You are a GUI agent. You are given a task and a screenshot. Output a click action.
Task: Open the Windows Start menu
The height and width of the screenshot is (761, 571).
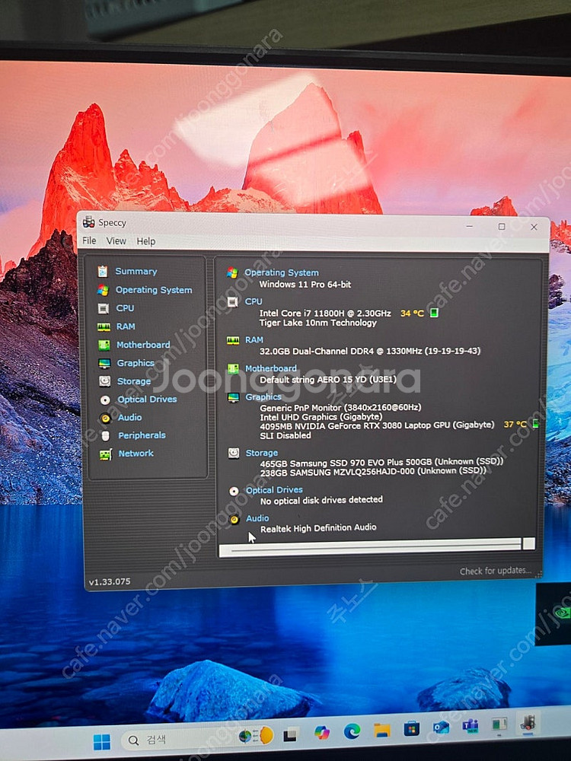[102, 741]
